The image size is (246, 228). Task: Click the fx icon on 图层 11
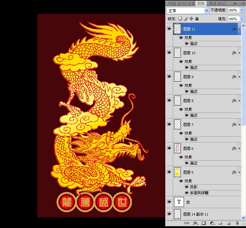[x=234, y=29]
